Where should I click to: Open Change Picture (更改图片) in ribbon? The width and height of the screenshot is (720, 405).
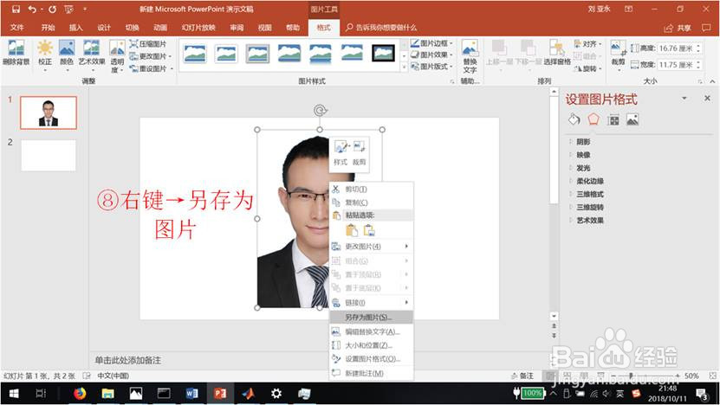click(x=150, y=56)
